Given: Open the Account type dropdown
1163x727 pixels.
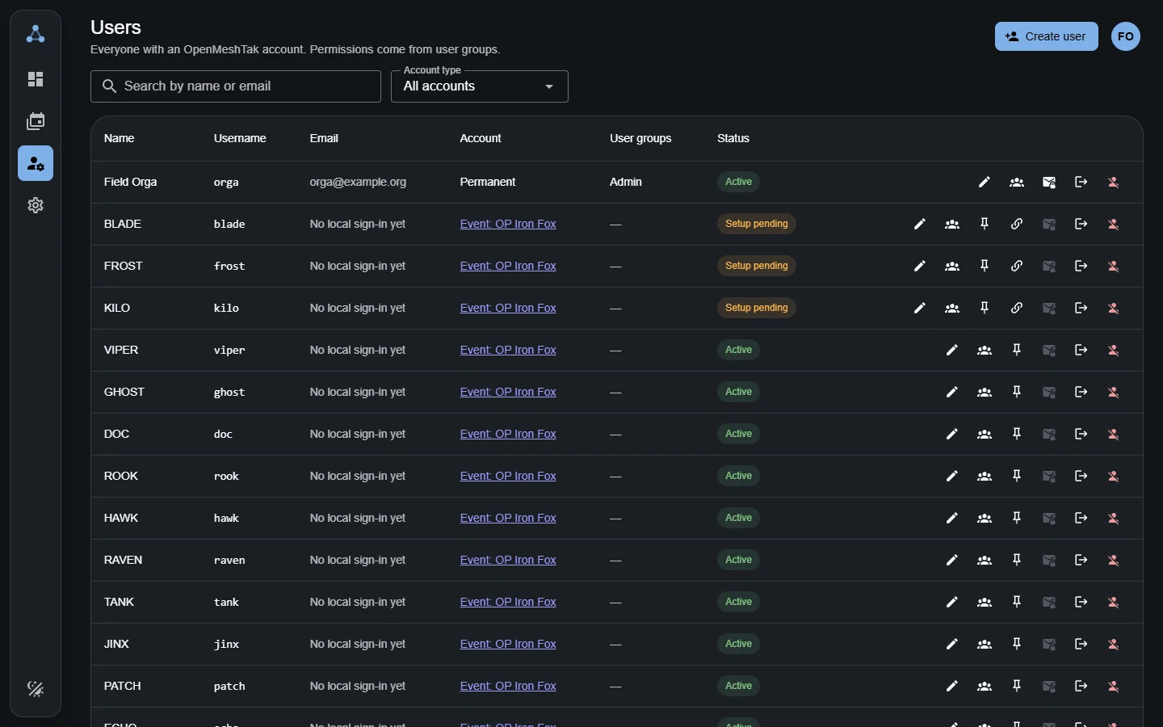Looking at the screenshot, I should 480,86.
